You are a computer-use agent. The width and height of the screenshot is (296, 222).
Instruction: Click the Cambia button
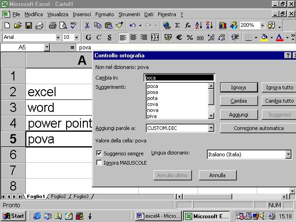click(239, 101)
